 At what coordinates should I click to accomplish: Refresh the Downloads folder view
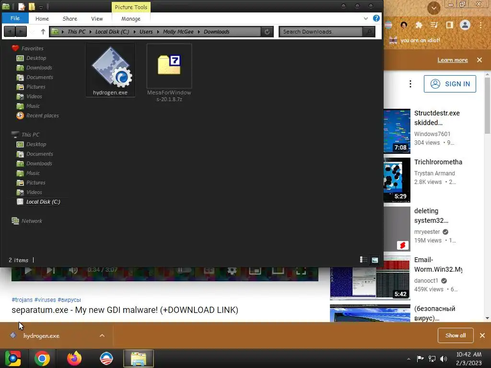267,32
